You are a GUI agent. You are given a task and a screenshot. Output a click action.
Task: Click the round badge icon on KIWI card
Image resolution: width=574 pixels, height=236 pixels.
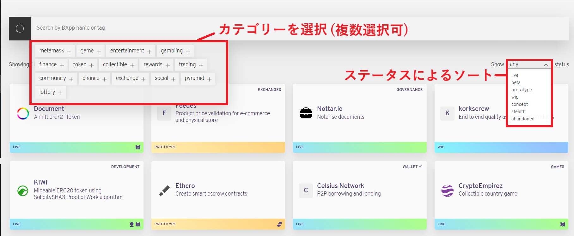132,224
